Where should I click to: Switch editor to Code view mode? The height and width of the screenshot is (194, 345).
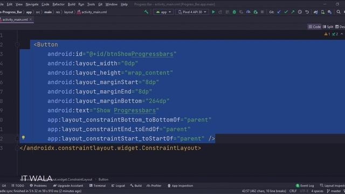pyautogui.click(x=314, y=27)
